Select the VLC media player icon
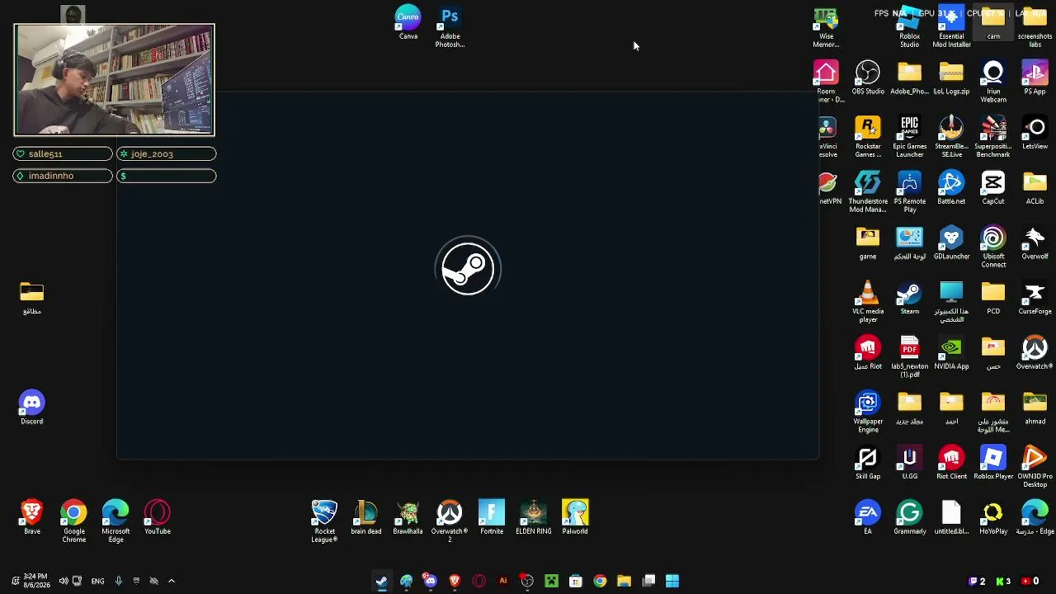 coord(868,302)
